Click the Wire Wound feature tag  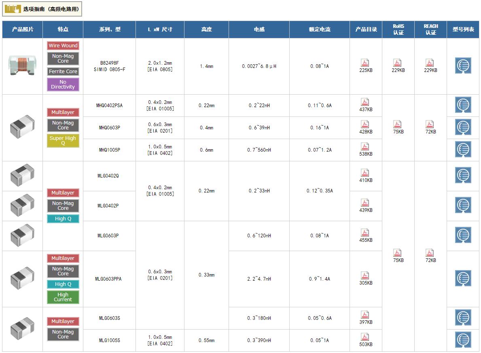pos(63,46)
